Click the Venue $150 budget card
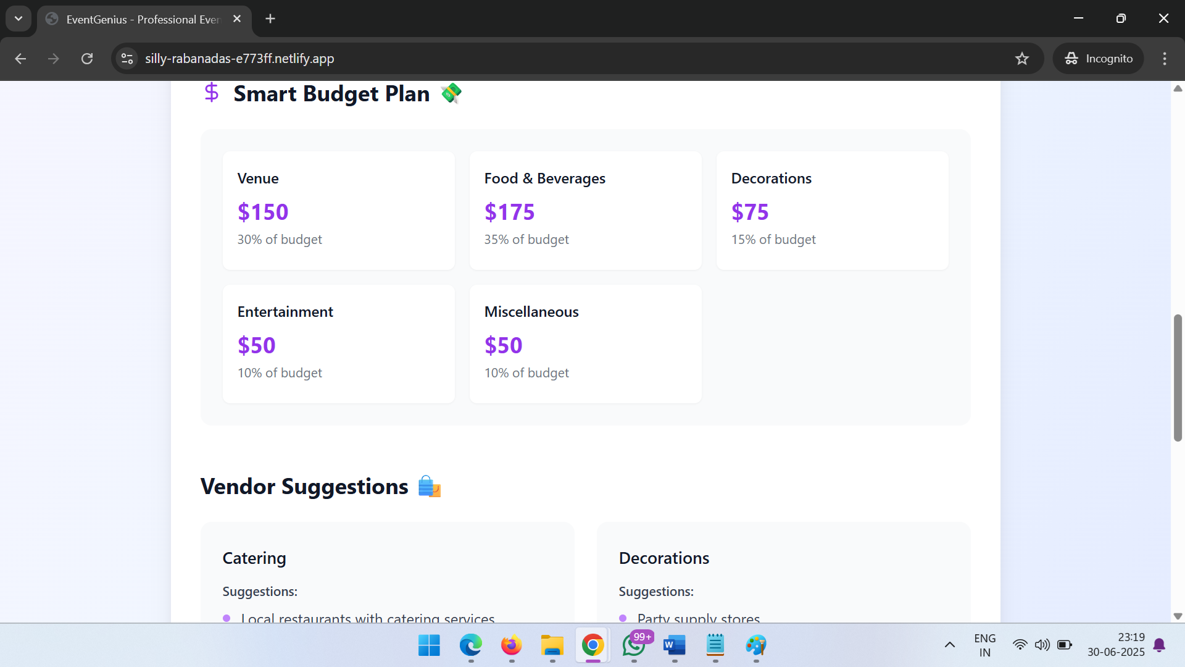Screen dimensions: 1185x667 [338, 211]
